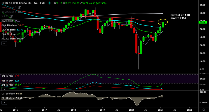The image size is (209, 112).
Task: Select the MA 50 close 0 legend
Action: (9, 7)
